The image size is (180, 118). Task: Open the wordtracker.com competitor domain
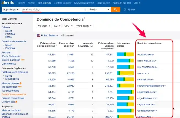tap(146, 111)
